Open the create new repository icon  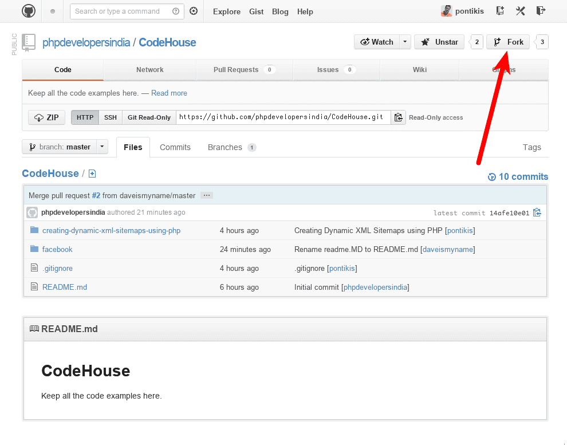500,11
